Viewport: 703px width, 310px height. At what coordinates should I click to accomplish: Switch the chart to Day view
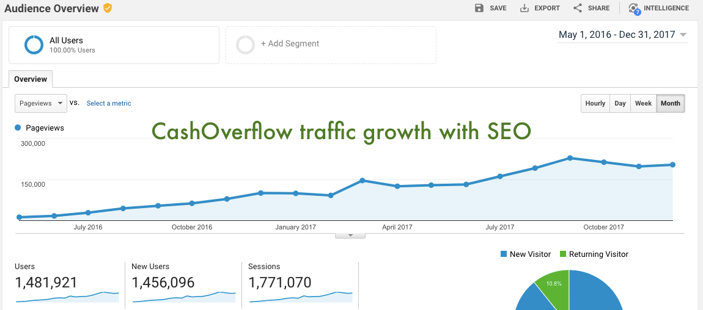620,103
